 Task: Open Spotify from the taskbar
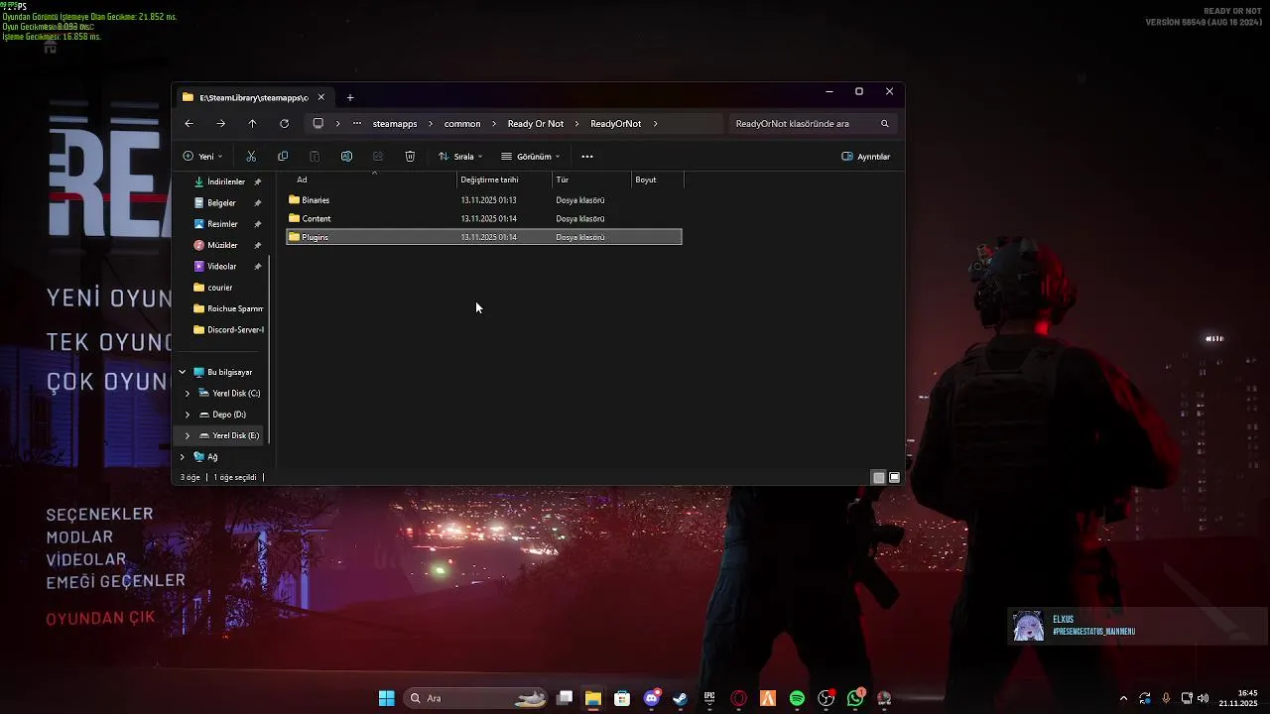[797, 698]
